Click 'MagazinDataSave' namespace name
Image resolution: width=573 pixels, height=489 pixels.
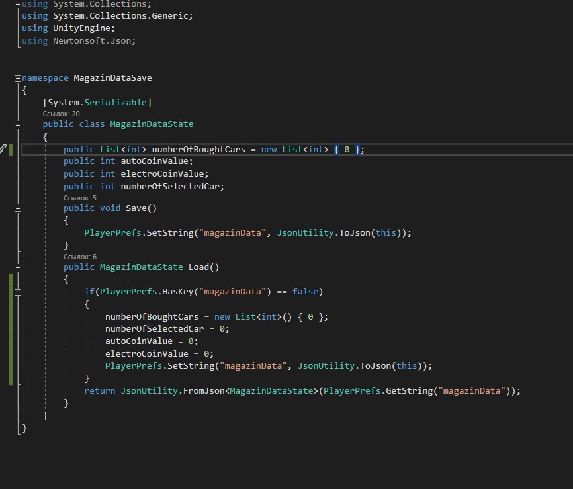point(112,78)
